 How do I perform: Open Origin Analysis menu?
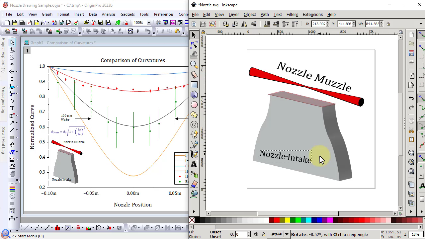point(109,14)
